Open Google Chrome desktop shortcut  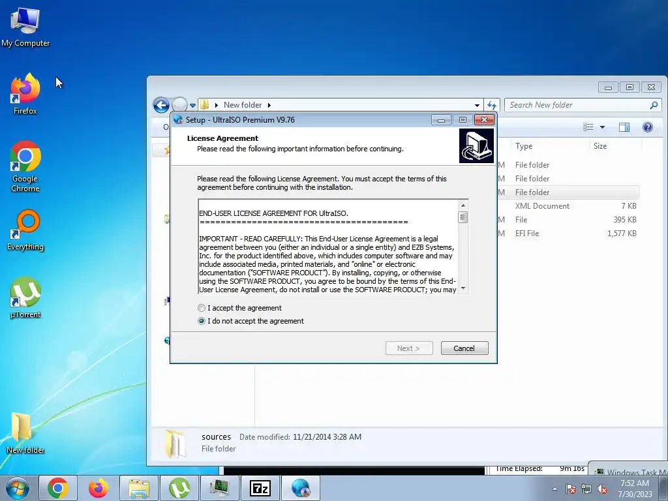point(25,166)
